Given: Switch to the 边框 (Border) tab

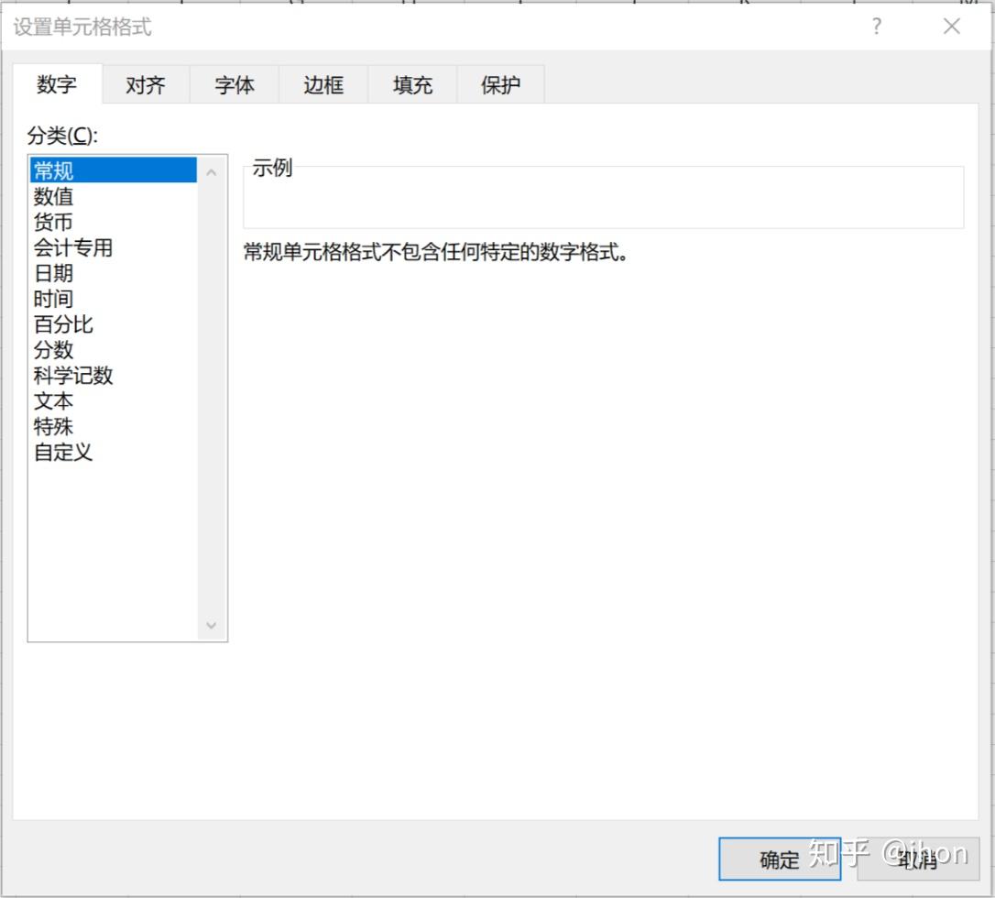Looking at the screenshot, I should (x=322, y=84).
